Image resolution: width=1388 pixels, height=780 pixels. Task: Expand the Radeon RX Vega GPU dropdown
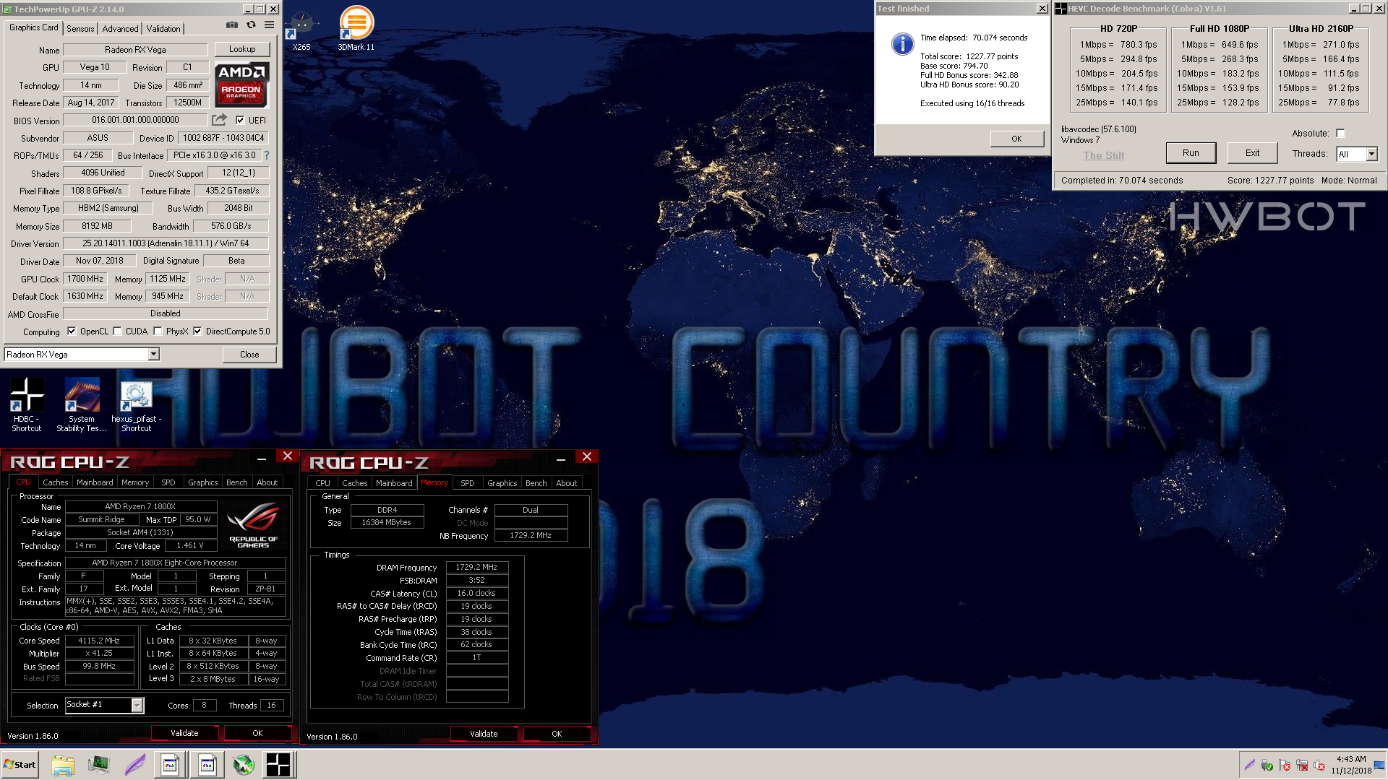click(x=153, y=354)
